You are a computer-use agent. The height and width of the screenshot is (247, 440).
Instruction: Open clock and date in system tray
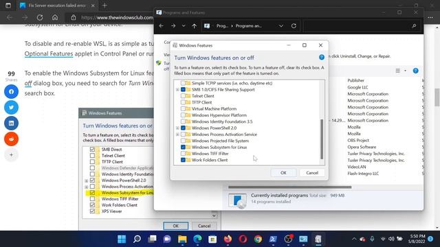(417, 239)
